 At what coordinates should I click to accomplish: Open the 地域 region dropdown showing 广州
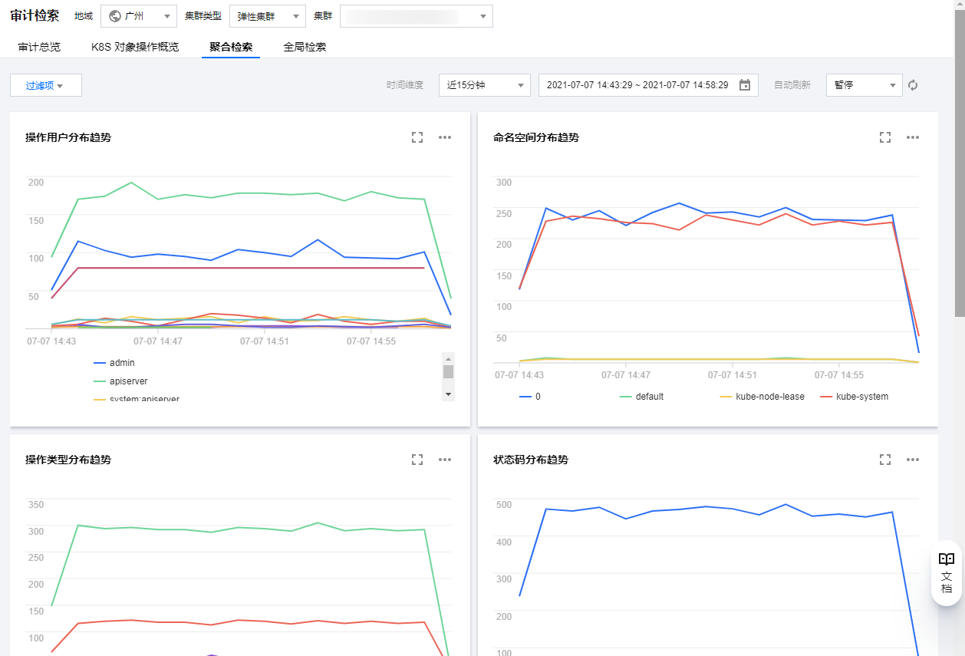139,16
